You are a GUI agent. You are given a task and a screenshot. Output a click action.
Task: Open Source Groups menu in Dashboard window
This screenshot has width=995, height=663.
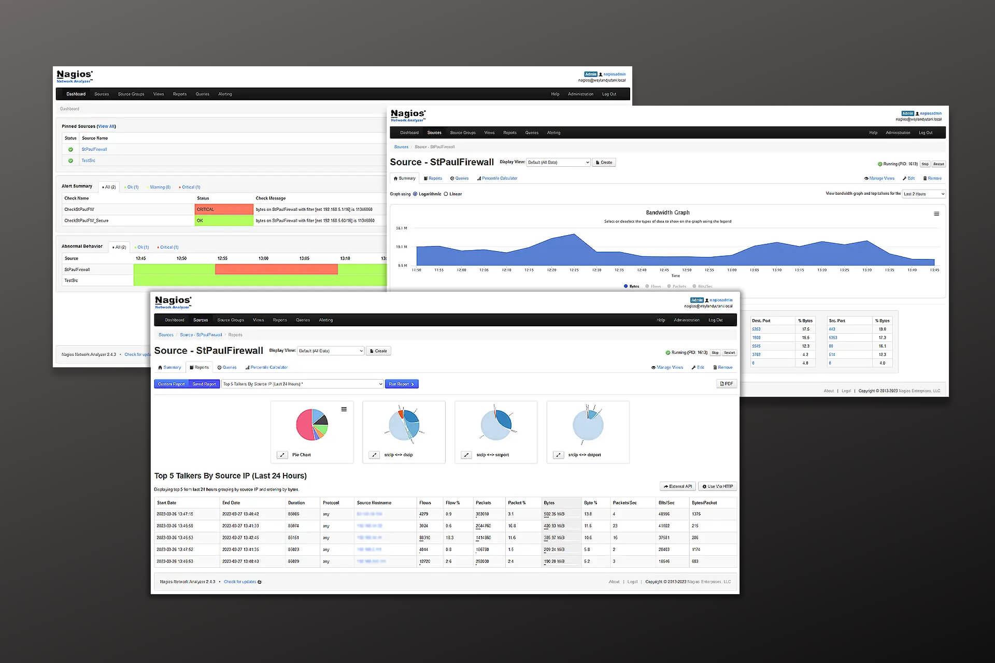[131, 94]
